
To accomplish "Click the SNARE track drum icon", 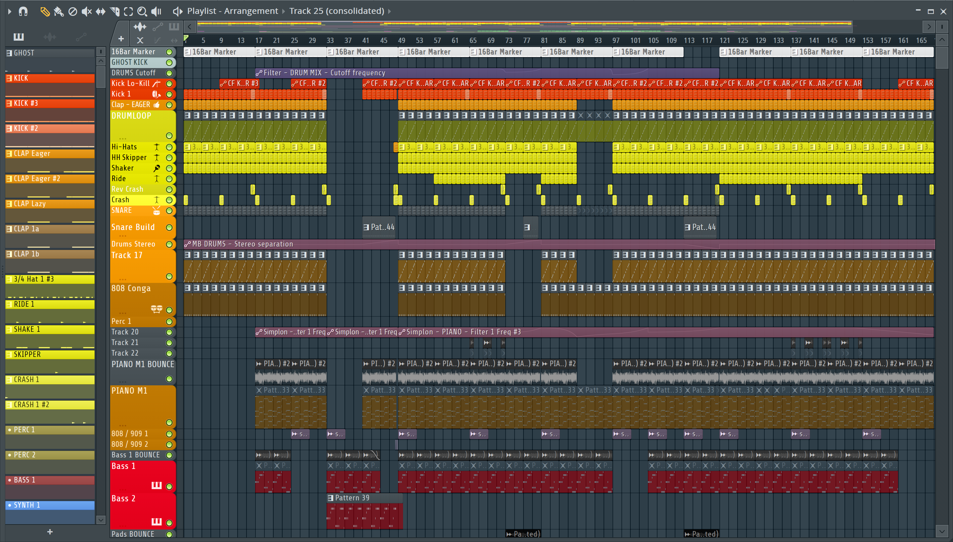I will tap(157, 211).
